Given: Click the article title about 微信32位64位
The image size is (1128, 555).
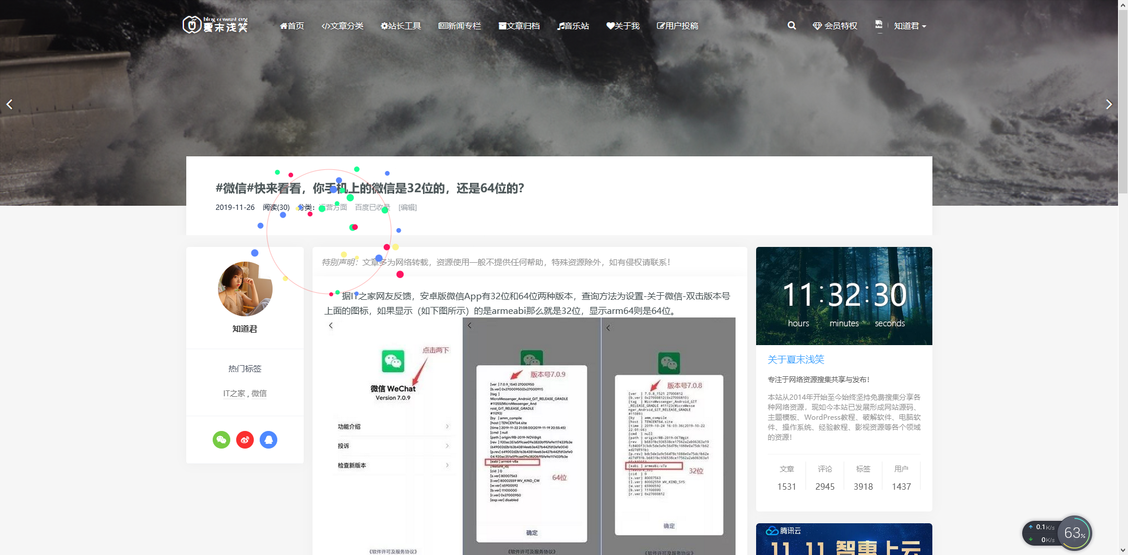Looking at the screenshot, I should pos(370,188).
